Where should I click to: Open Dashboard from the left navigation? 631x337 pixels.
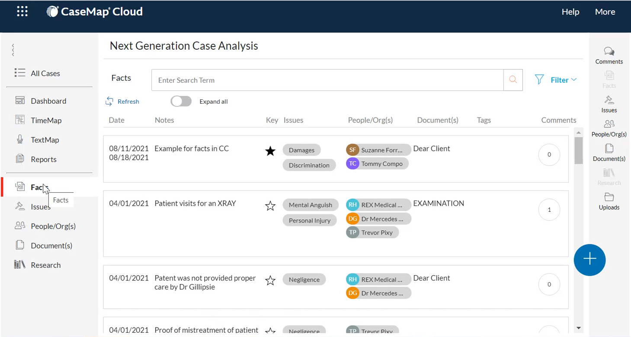(48, 101)
